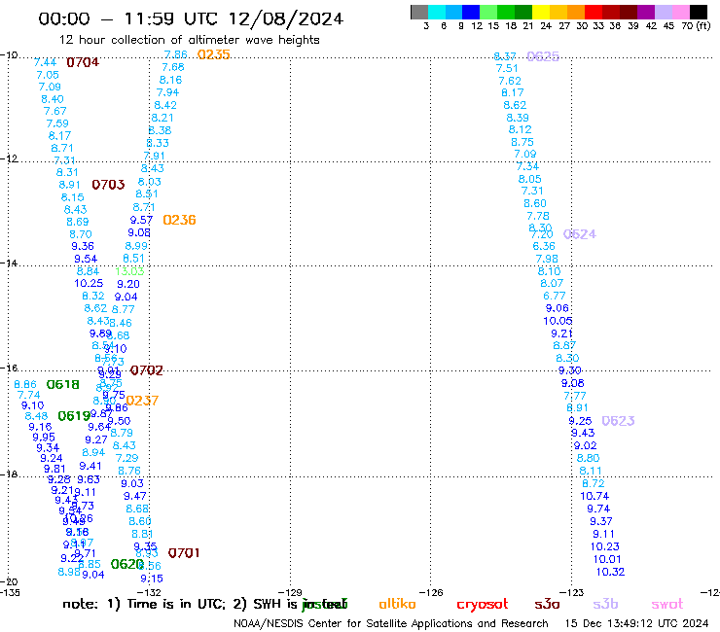Image resolution: width=720 pixels, height=632 pixels.
Task: Click the cryosat satellite legend label
Action: point(483,604)
